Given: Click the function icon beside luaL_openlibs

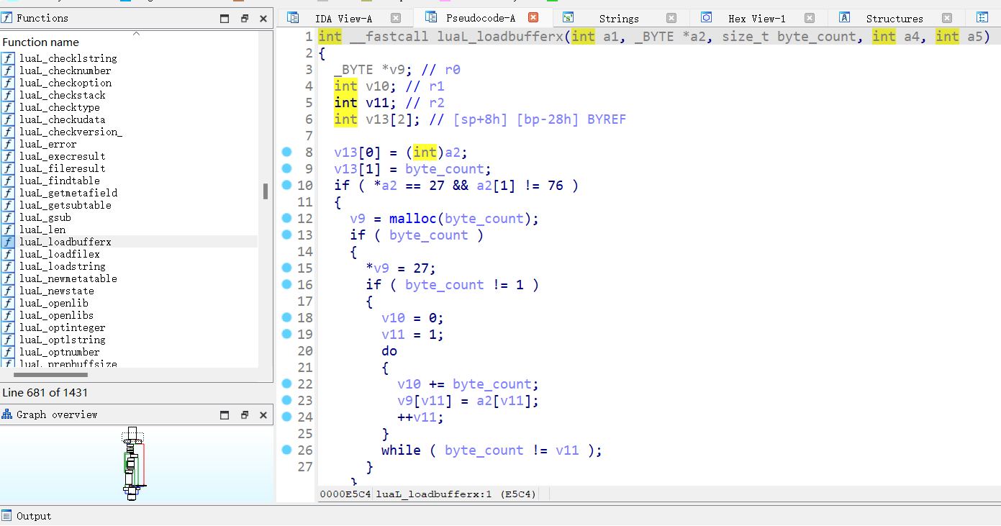Looking at the screenshot, I should (8, 315).
